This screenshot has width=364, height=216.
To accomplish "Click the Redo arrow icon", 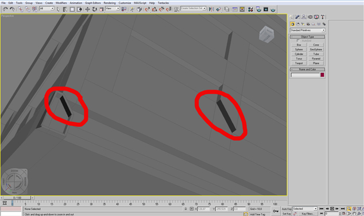I will click(x=12, y=9).
